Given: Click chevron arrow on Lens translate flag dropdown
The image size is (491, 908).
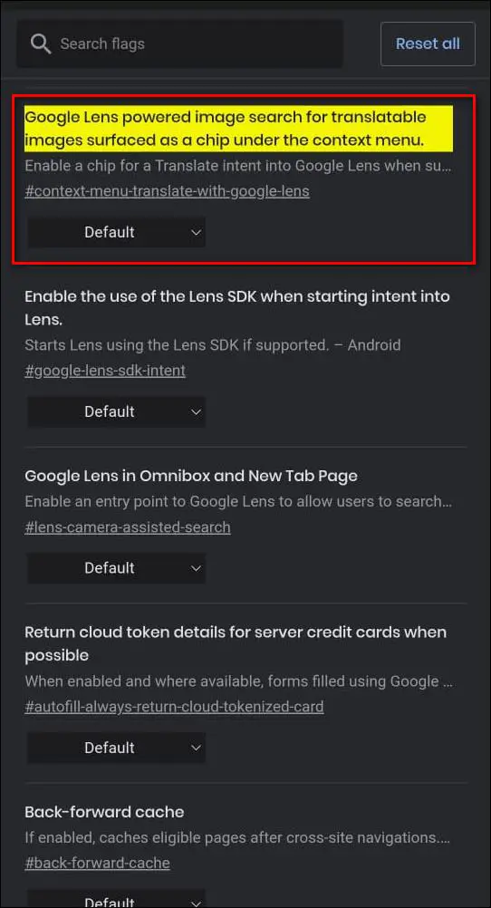Looking at the screenshot, I should point(196,232).
